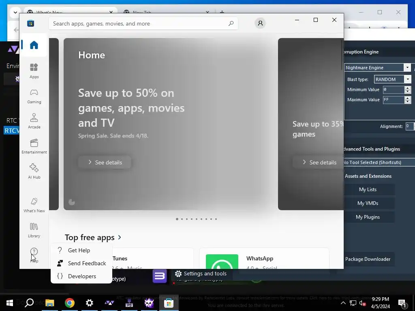Select Developers from the popup menu
Viewport: 415px width, 311px height.
point(81,276)
